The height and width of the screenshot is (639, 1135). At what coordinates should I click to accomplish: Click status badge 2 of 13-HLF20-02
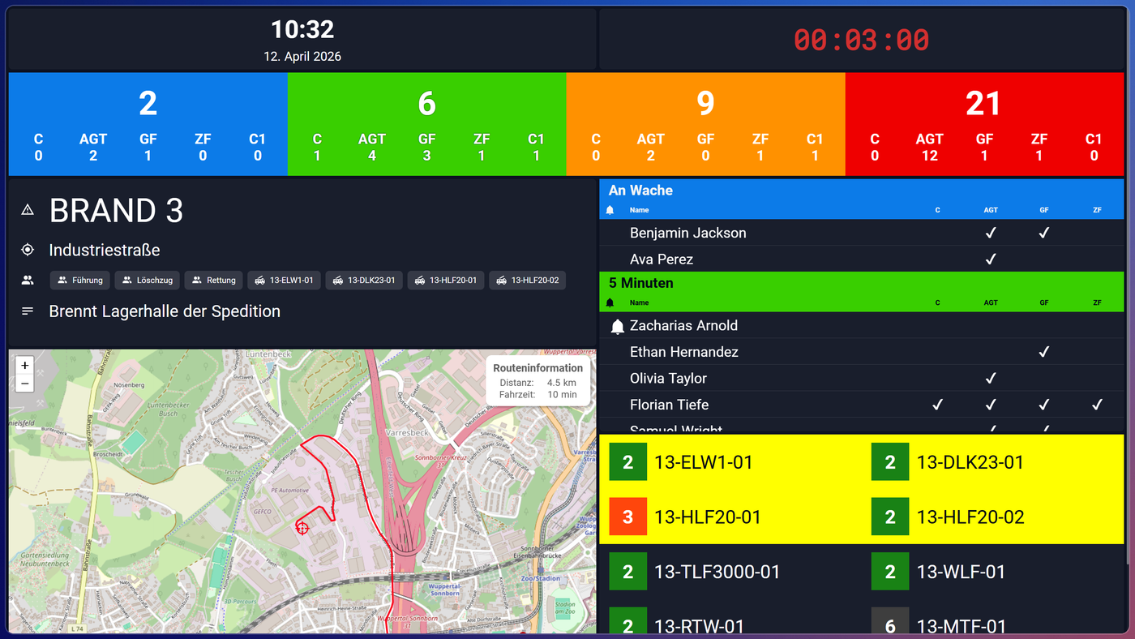(890, 517)
